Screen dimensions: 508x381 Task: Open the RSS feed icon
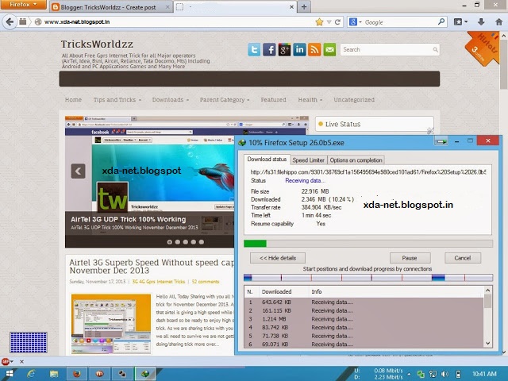[314, 50]
